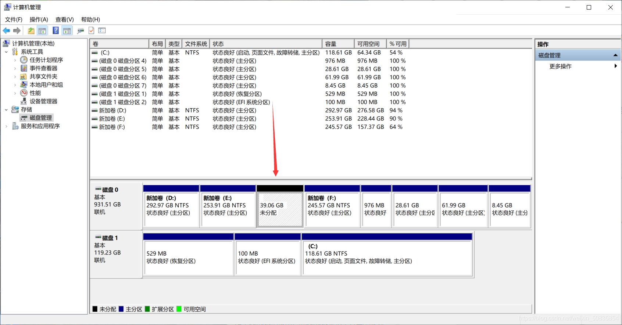
Task: Open the 更多操作 submenu arrow
Action: 616,66
